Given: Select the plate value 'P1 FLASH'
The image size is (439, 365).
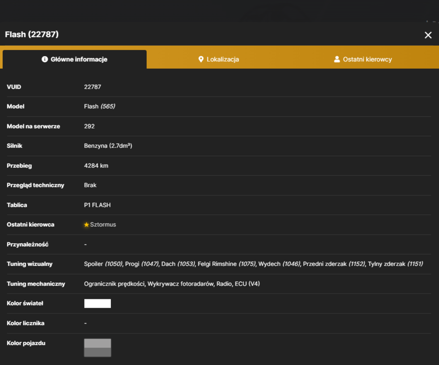Looking at the screenshot, I should pos(97,205).
